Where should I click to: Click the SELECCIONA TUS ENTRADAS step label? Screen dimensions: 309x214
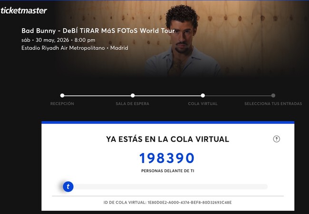273,104
